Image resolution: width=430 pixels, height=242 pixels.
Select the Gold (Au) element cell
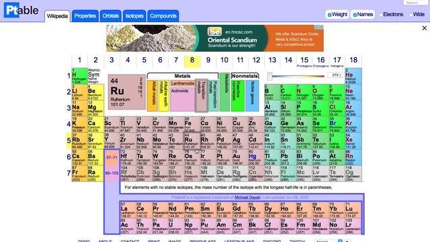pyautogui.click(x=241, y=157)
